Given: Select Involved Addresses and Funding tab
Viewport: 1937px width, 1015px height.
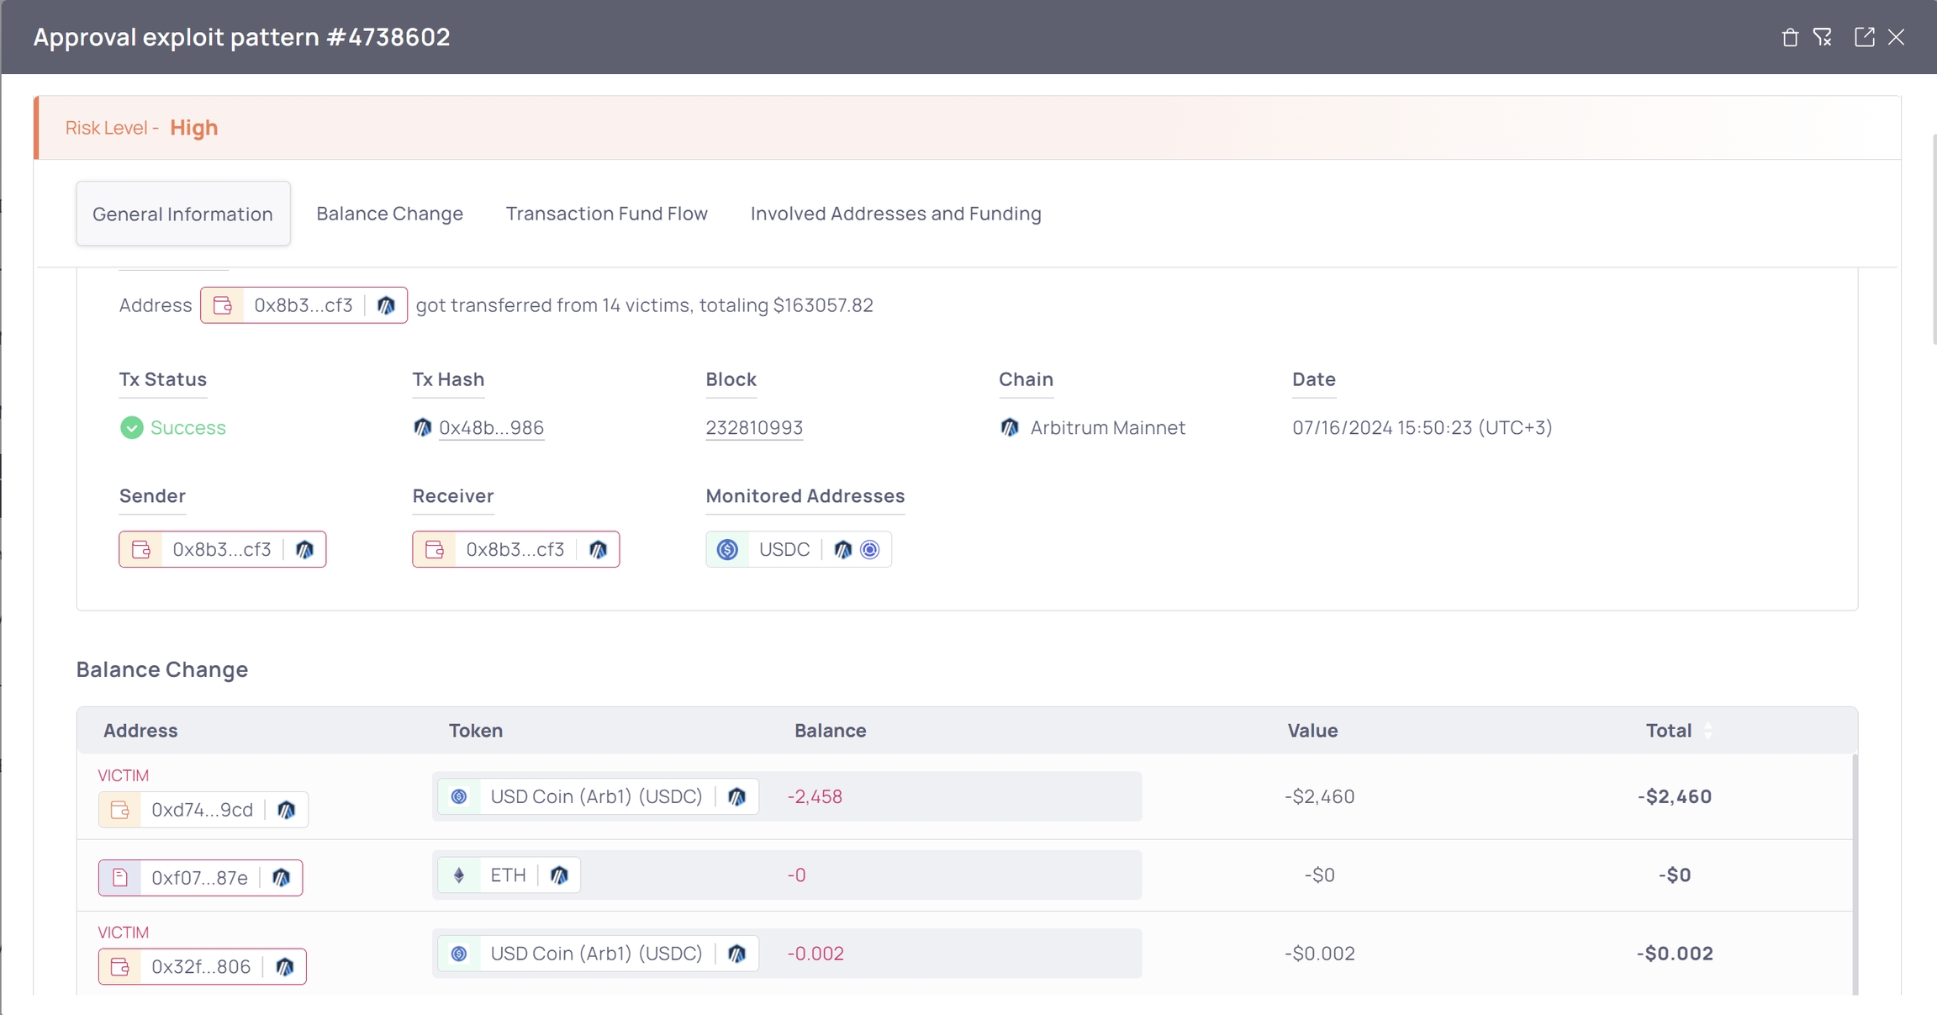Looking at the screenshot, I should tap(895, 214).
